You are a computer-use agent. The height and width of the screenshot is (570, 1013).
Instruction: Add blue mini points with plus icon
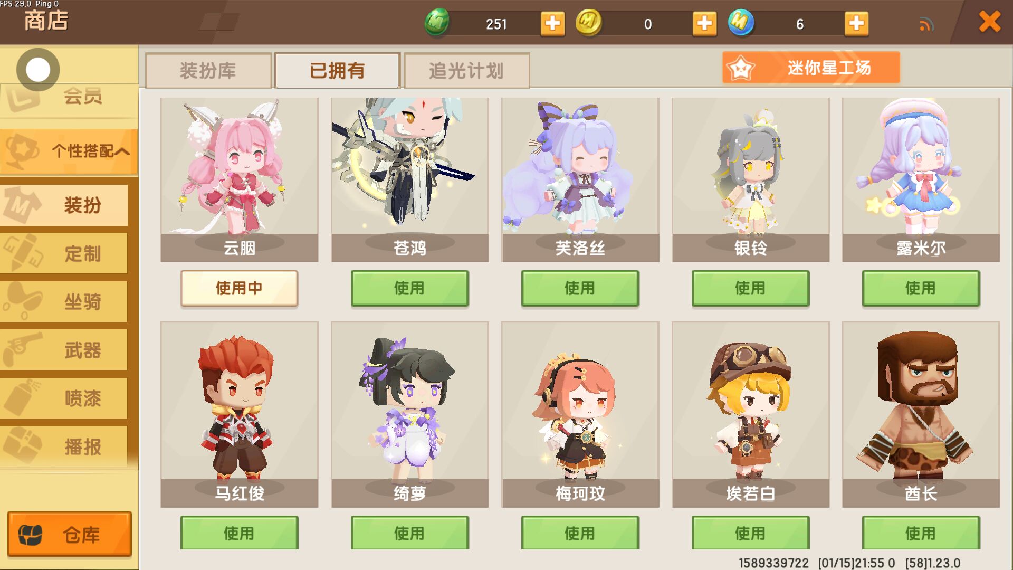[x=856, y=24]
